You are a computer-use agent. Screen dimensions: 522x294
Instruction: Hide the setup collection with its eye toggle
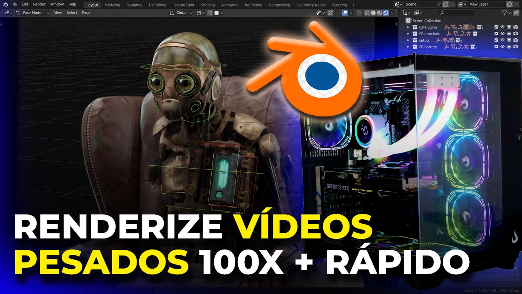pos(502,40)
